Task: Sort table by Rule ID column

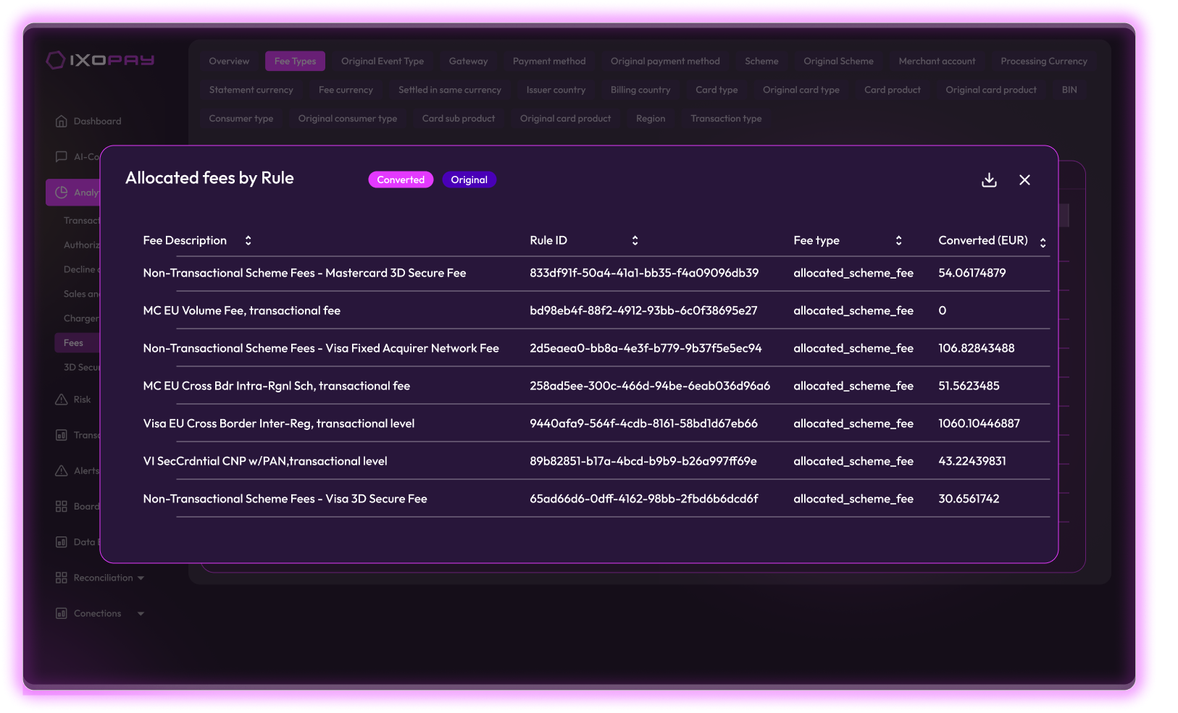Action: pos(635,240)
